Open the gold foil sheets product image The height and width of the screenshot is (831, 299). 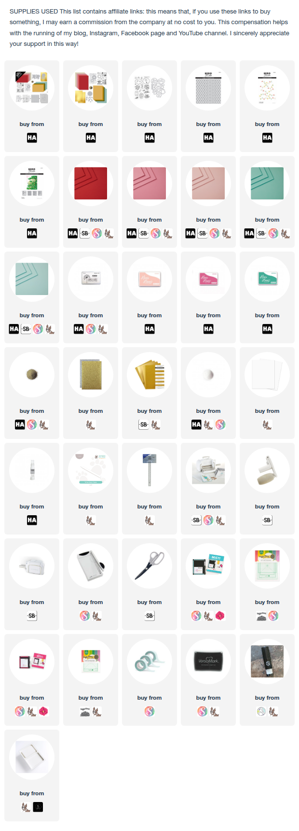pyautogui.click(x=149, y=375)
